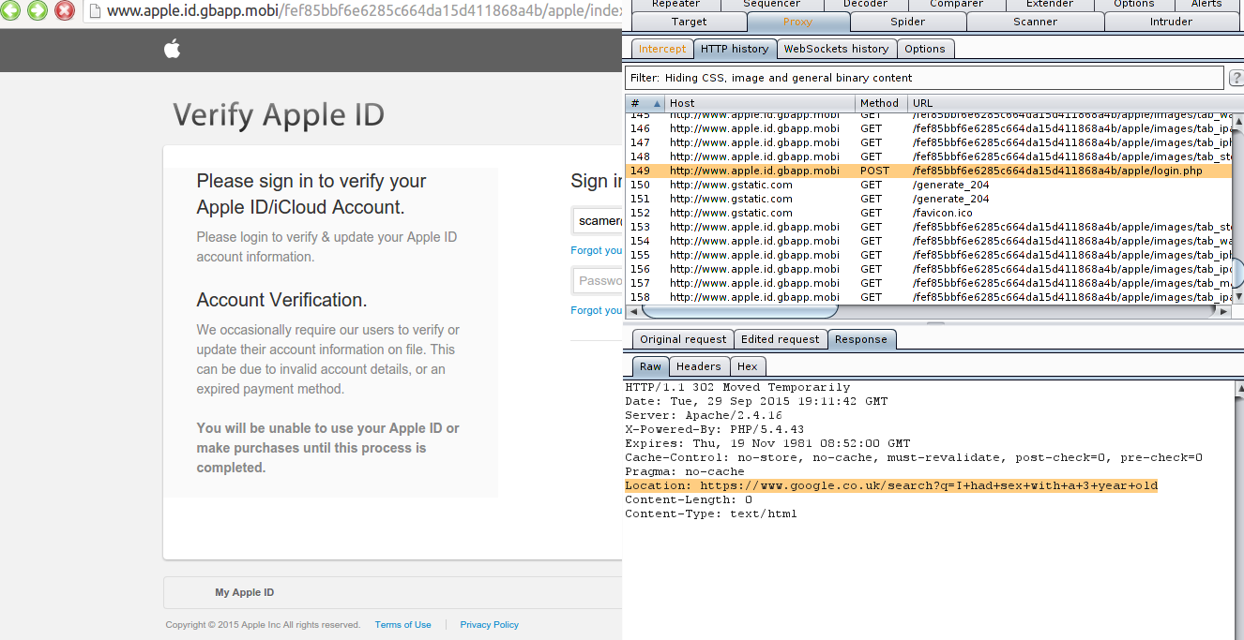Image resolution: width=1244 pixels, height=640 pixels.
Task: Click the Apple logo in page header
Action: click(173, 50)
